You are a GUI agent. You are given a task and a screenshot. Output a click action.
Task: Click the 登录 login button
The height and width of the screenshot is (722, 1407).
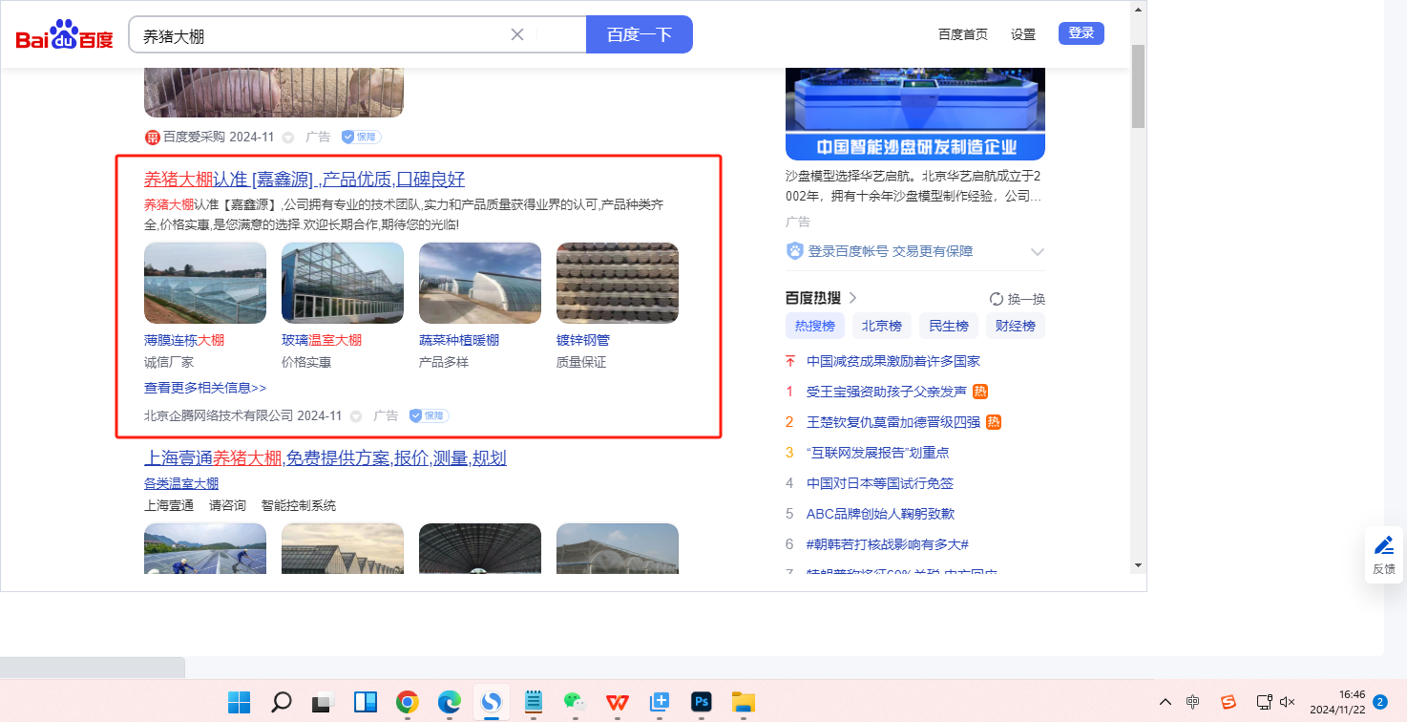pos(1081,33)
